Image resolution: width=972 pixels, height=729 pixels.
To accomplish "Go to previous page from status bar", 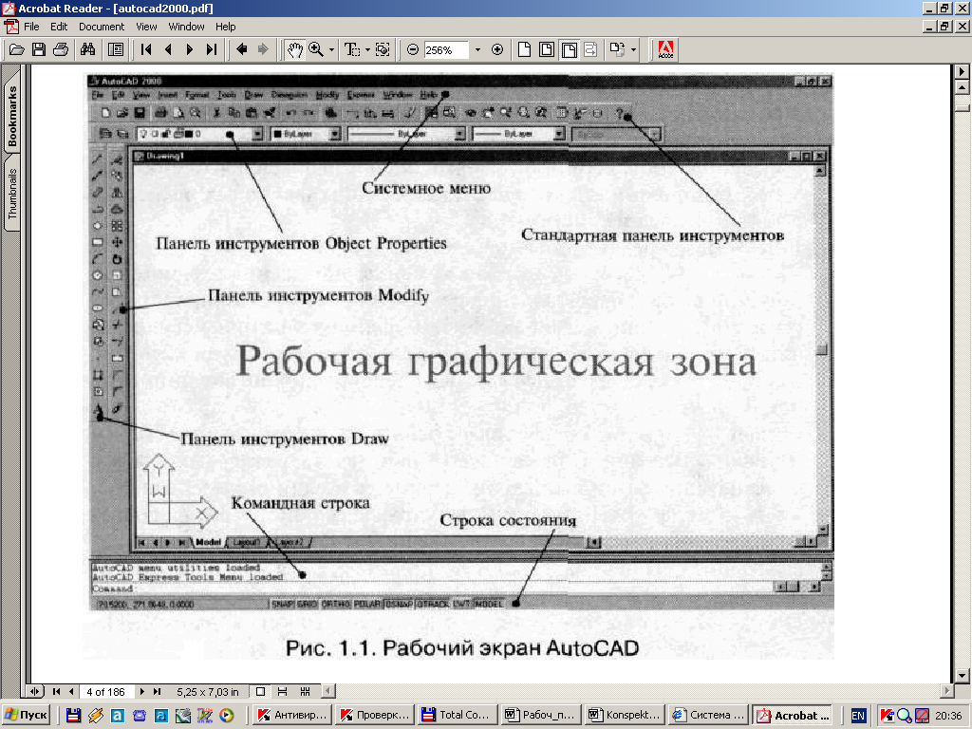I will pyautogui.click(x=71, y=692).
